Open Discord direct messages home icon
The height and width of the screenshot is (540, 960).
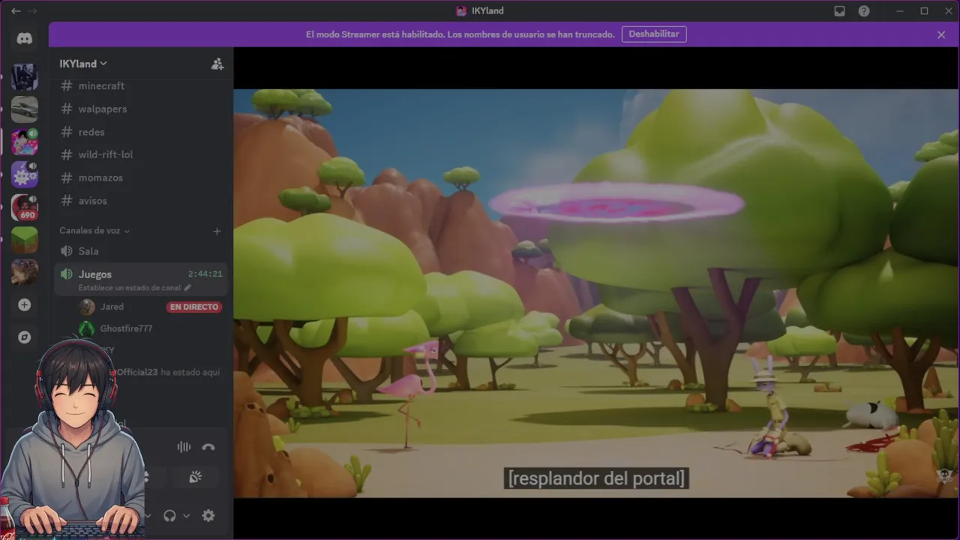pyautogui.click(x=25, y=39)
